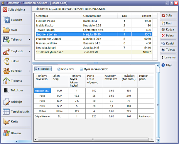Image resolution: width=179 pixels, height=144 pixels.
Task: Open the Kartta map icon
Action: coord(6,121)
